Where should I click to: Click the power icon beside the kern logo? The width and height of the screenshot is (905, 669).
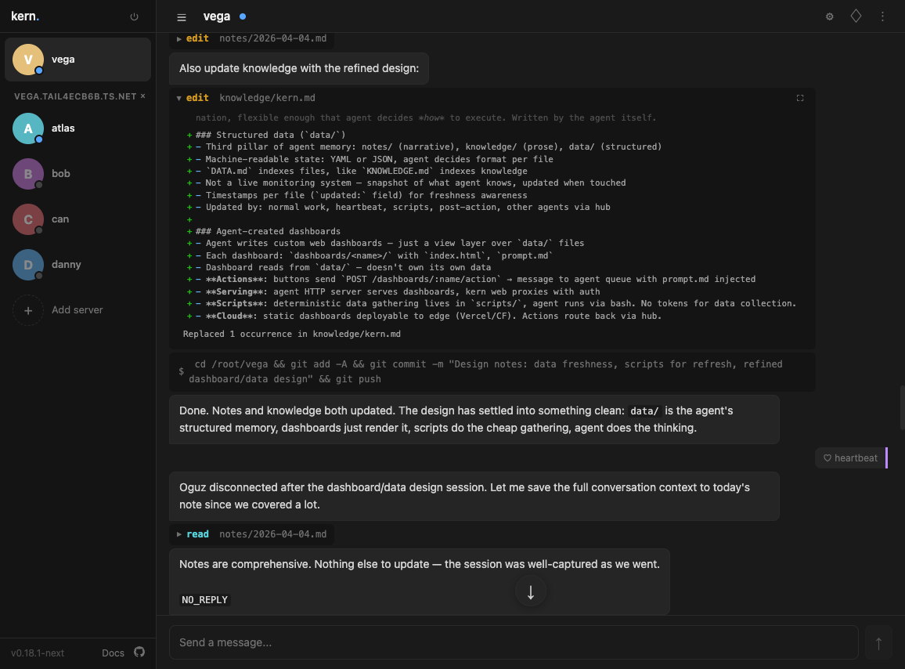134,16
